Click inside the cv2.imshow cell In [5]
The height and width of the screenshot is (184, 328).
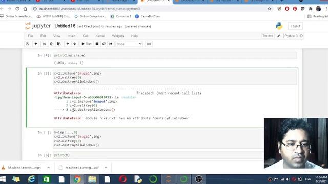175,77
